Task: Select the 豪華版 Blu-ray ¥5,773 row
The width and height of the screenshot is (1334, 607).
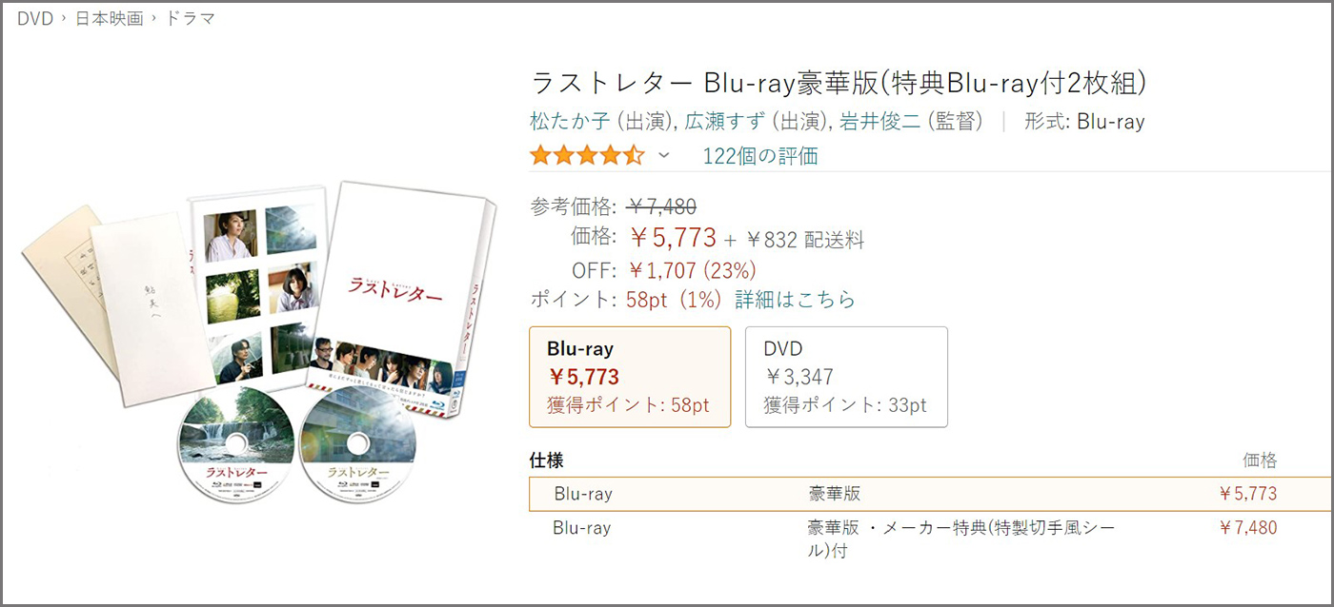Action: tap(931, 494)
